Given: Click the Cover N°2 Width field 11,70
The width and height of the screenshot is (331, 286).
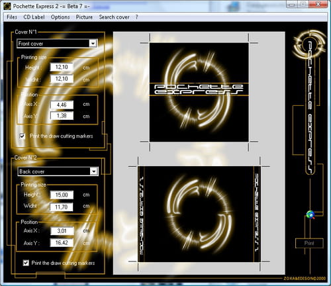Looking at the screenshot, I should pos(62,207).
